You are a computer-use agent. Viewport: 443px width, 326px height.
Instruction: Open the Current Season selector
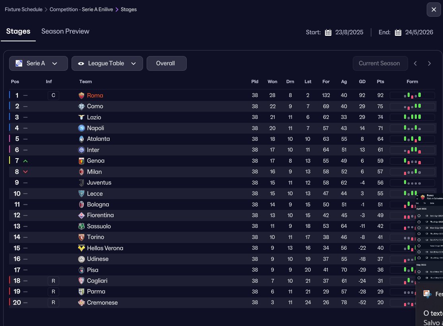[x=380, y=63]
